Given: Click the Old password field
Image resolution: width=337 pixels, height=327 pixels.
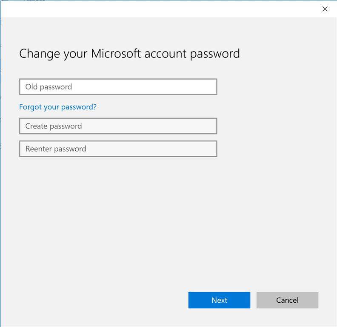Looking at the screenshot, I should tap(118, 87).
